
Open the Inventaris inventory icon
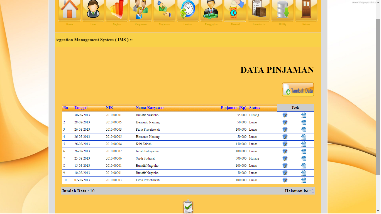tap(259, 11)
